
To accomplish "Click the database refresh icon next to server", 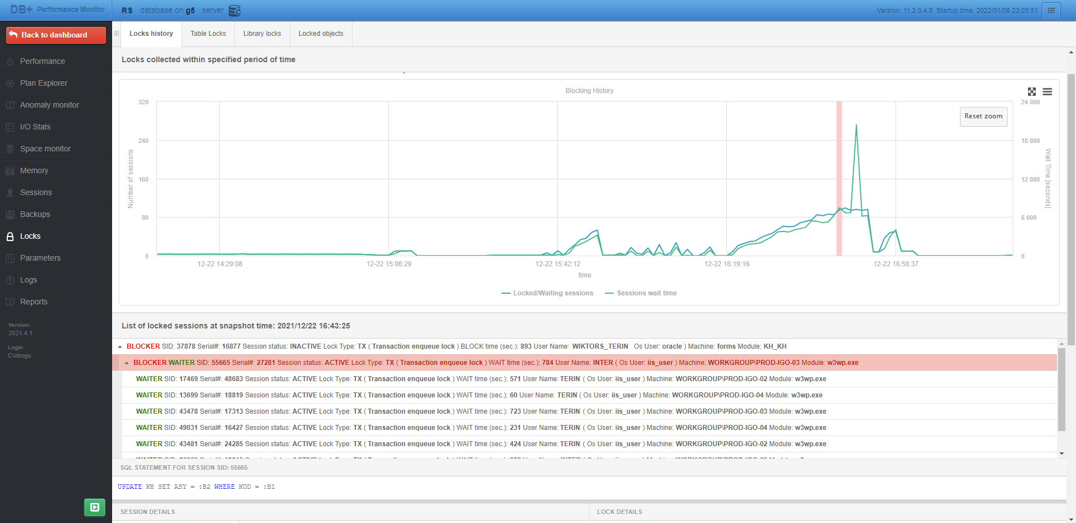I will [x=234, y=10].
